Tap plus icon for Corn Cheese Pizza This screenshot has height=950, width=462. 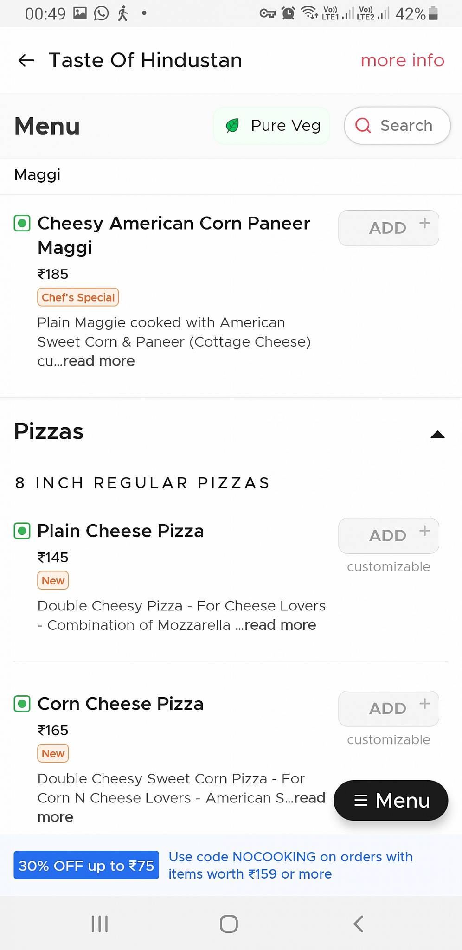[424, 704]
